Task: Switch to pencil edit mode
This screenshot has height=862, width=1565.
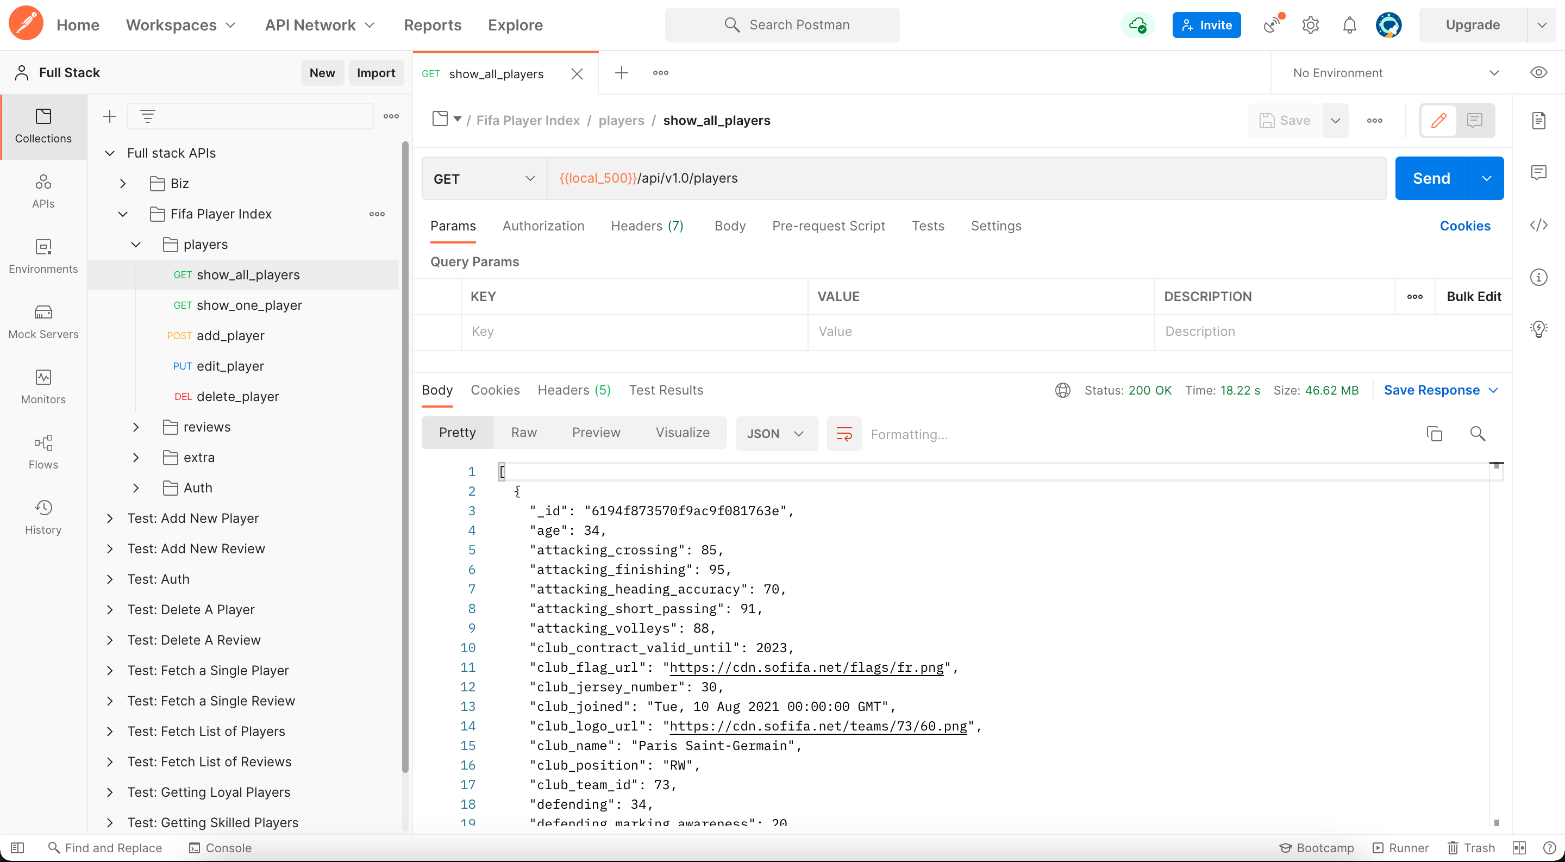Action: pyautogui.click(x=1438, y=120)
